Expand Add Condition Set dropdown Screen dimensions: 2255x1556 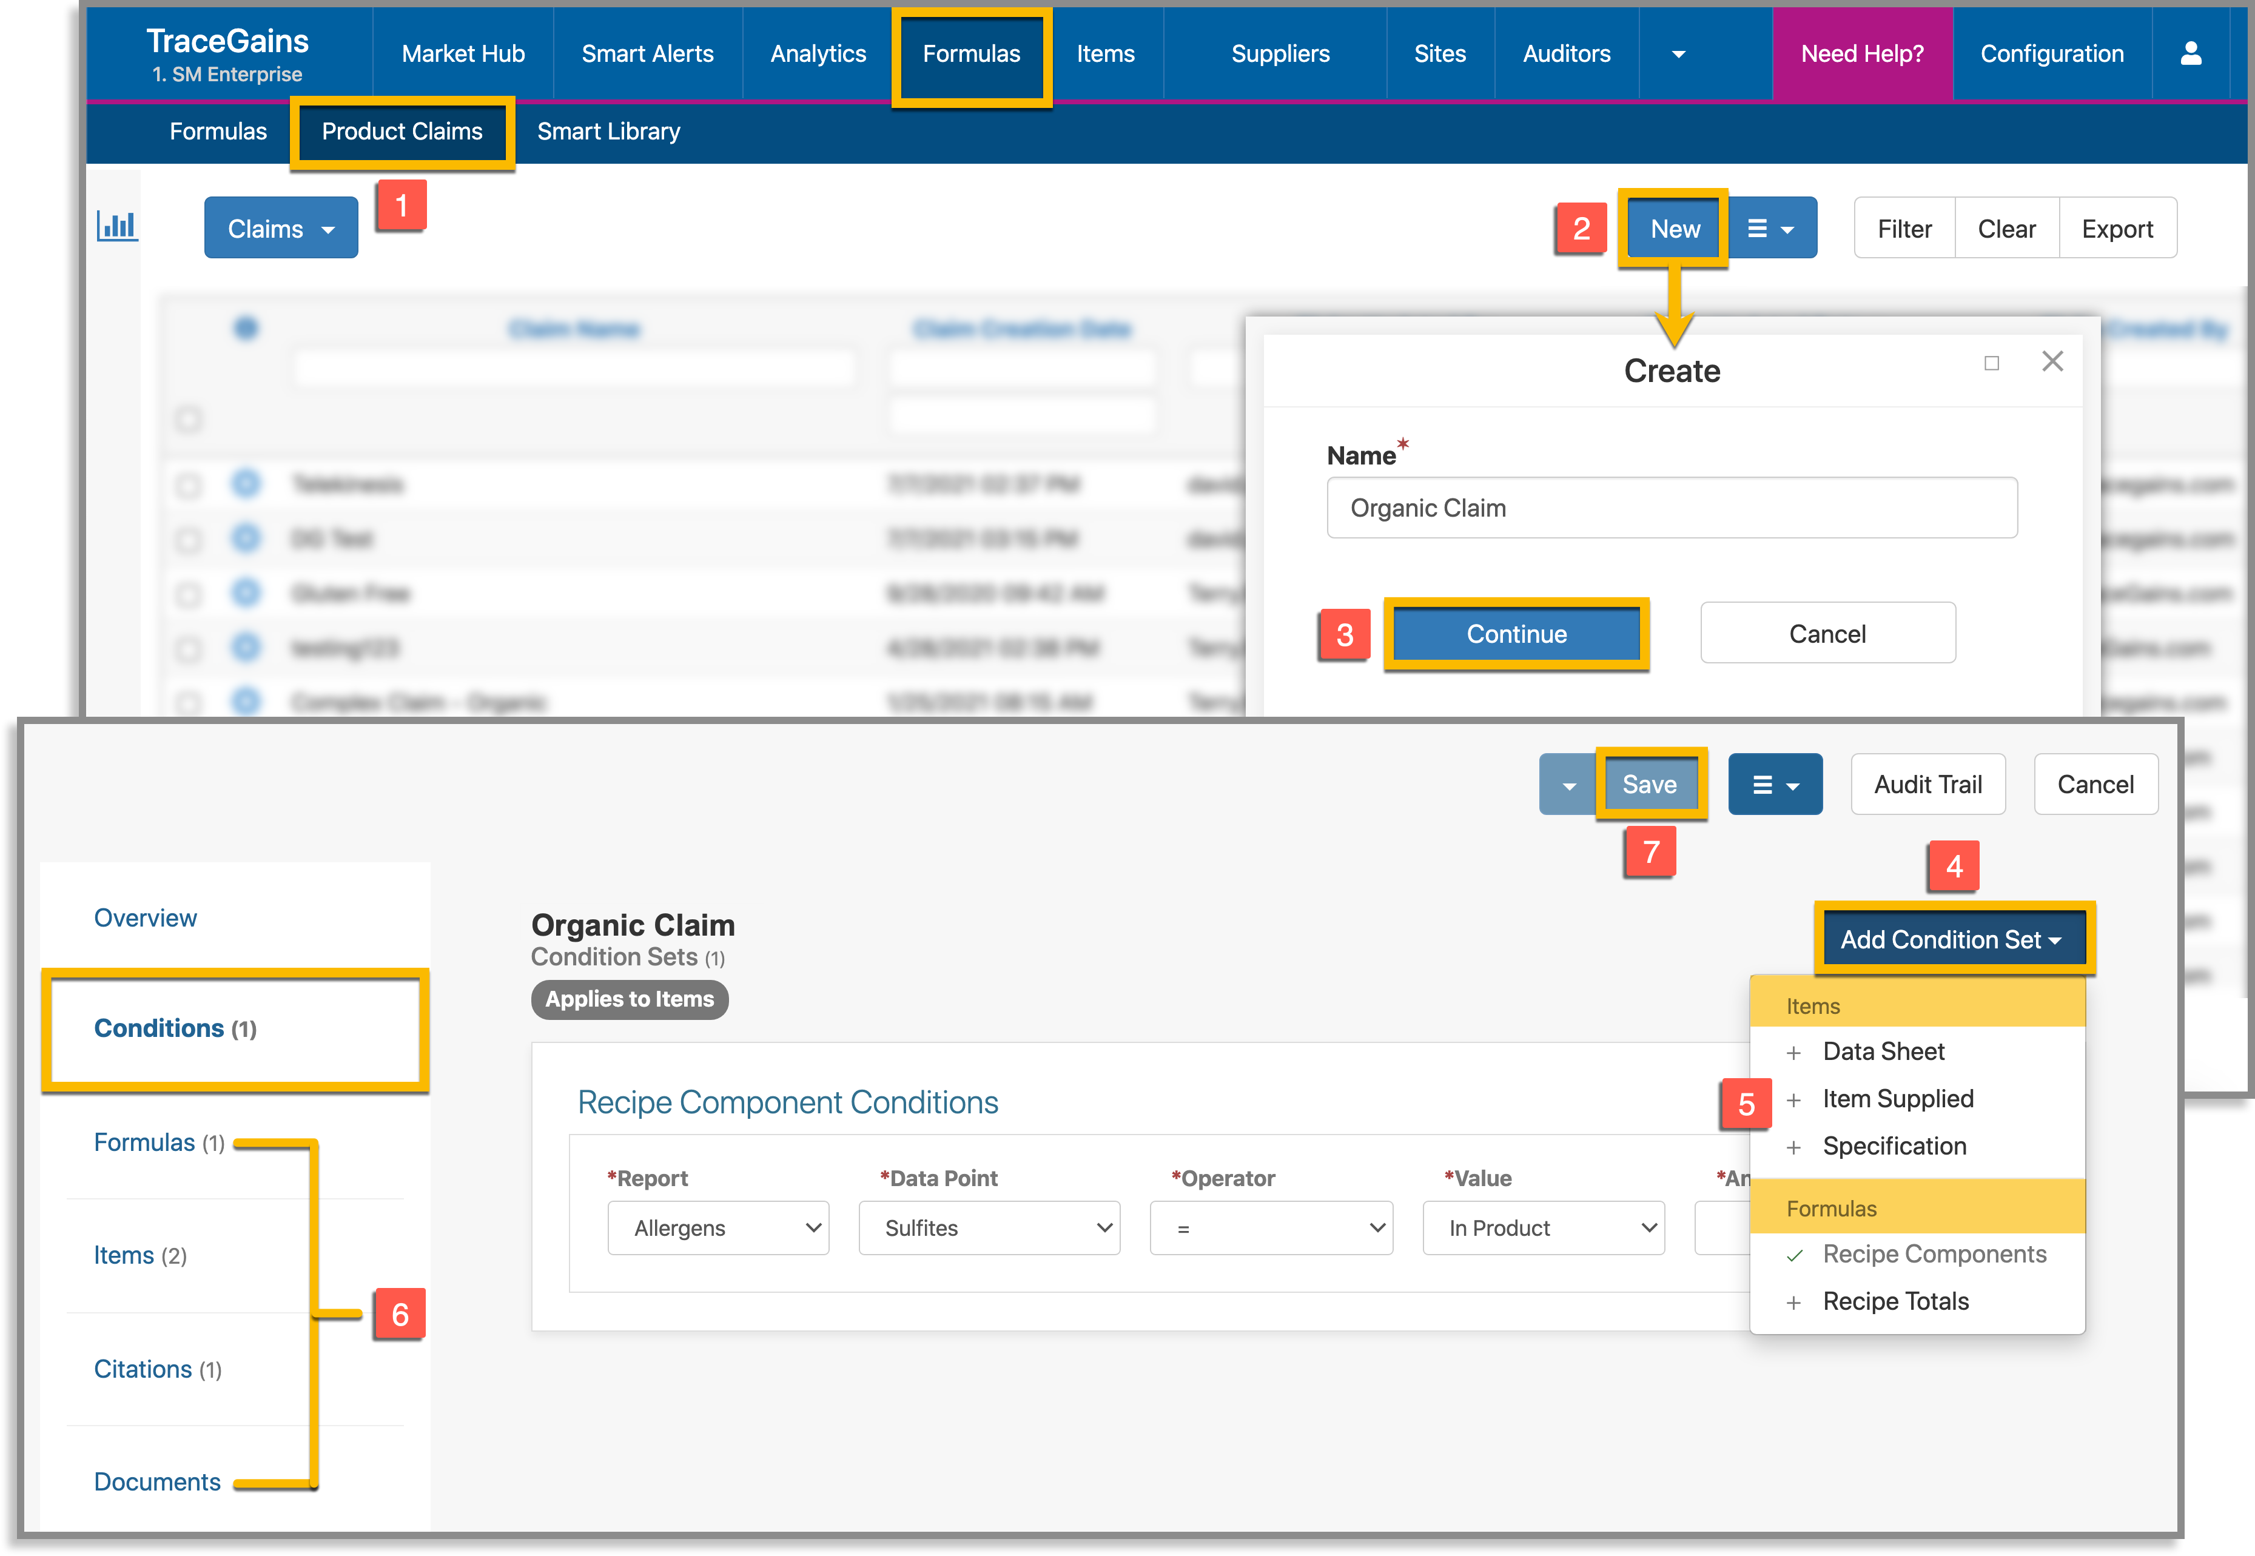tap(1954, 940)
